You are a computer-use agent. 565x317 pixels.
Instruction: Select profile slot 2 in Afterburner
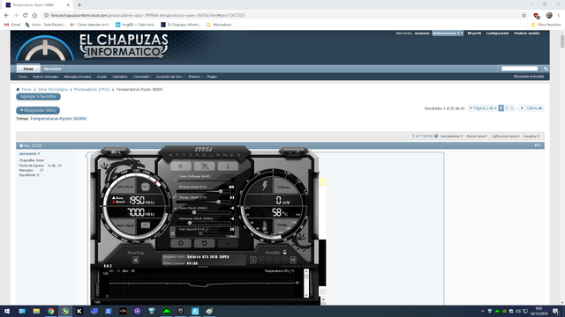[261, 260]
